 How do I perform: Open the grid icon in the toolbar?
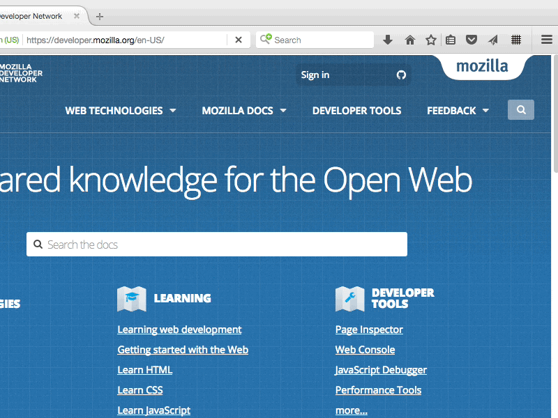pyautogui.click(x=516, y=40)
